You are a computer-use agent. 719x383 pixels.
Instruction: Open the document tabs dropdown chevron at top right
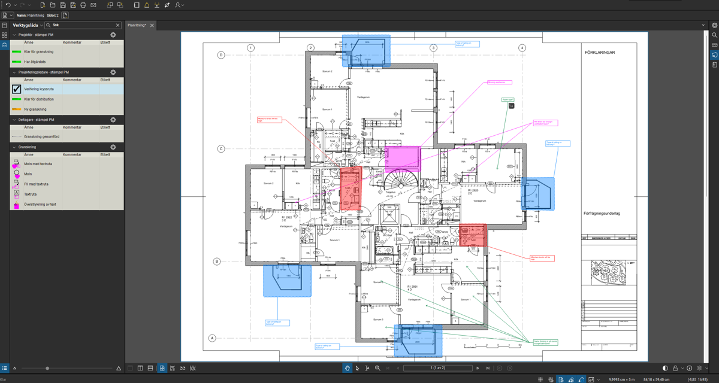click(703, 25)
